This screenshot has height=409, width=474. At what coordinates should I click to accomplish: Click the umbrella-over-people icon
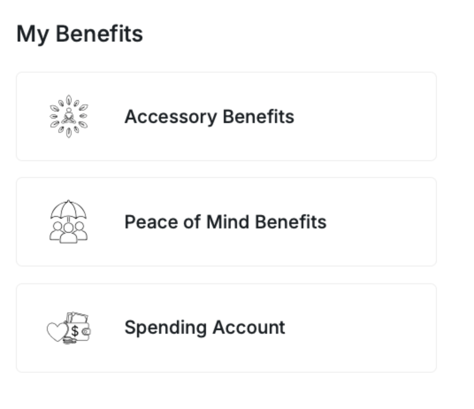(x=68, y=221)
